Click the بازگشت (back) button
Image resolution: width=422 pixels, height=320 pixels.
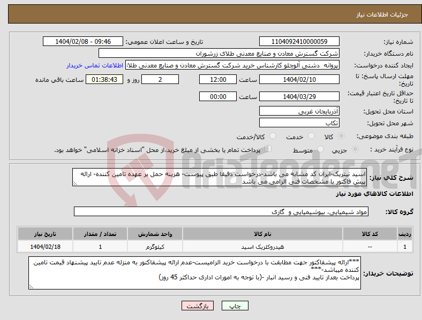198,306
